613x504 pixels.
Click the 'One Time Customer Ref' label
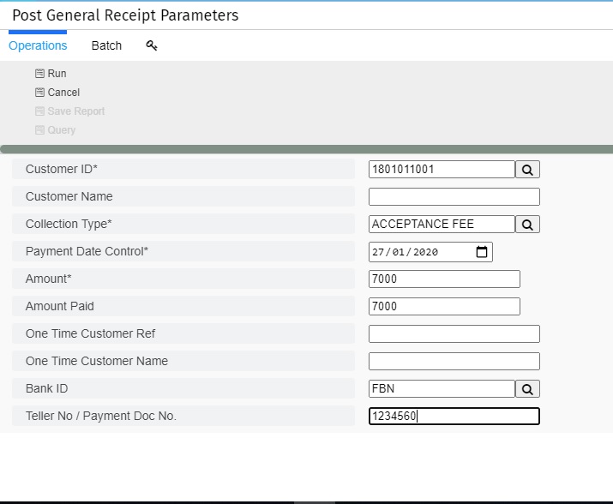[90, 333]
